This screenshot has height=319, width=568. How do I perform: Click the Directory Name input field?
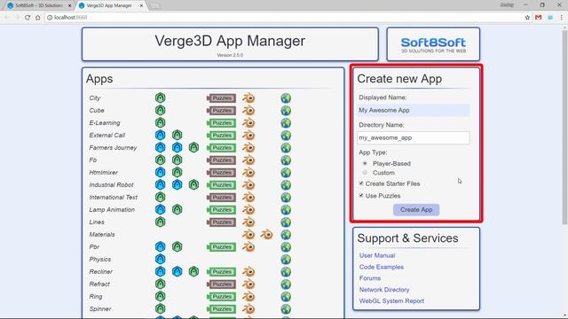point(414,138)
